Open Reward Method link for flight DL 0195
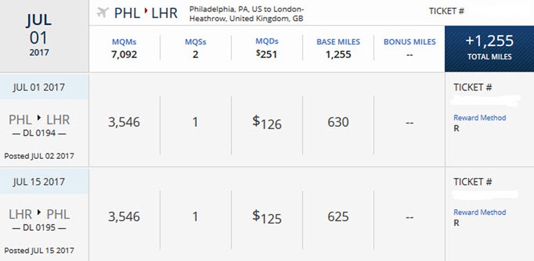 click(x=479, y=212)
